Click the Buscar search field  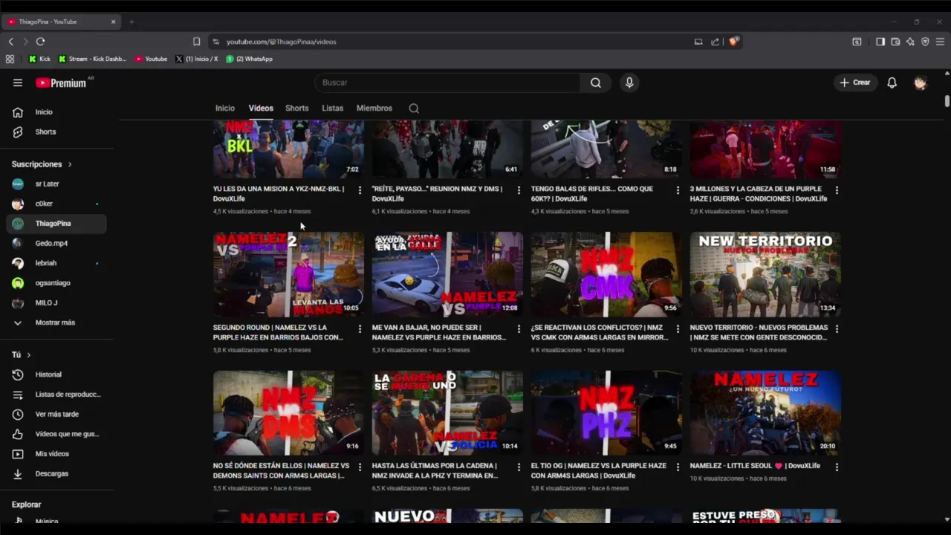[x=447, y=82]
